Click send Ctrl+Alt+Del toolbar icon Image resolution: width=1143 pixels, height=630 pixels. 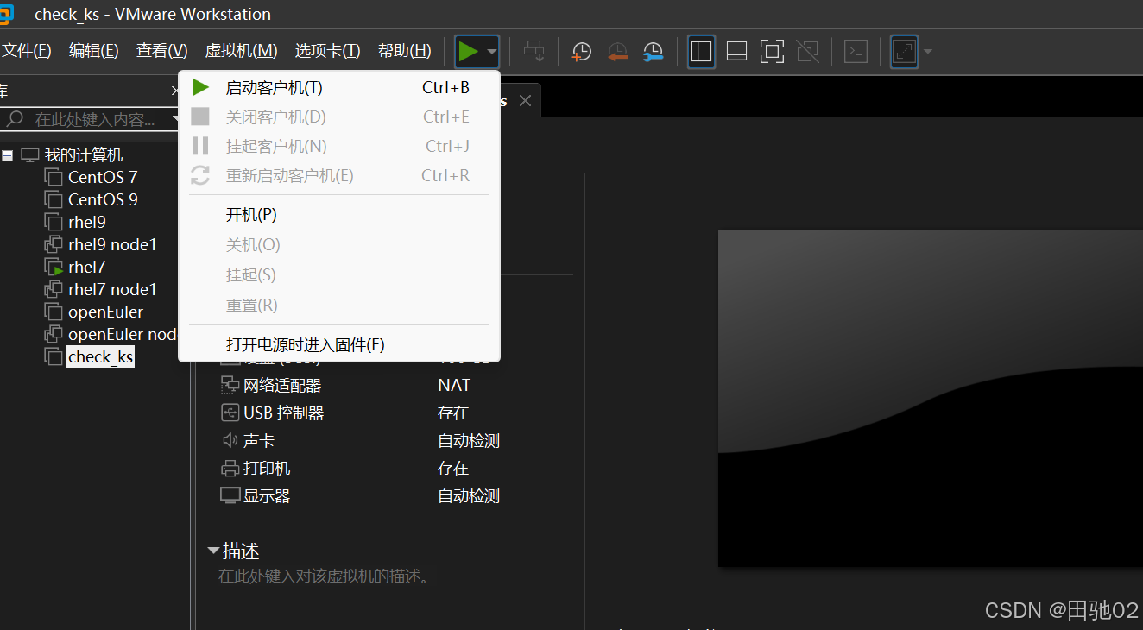tap(534, 52)
